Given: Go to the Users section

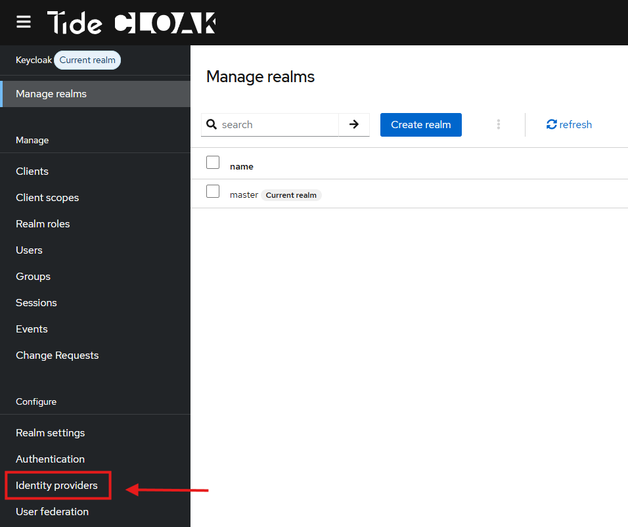Looking at the screenshot, I should coord(29,250).
